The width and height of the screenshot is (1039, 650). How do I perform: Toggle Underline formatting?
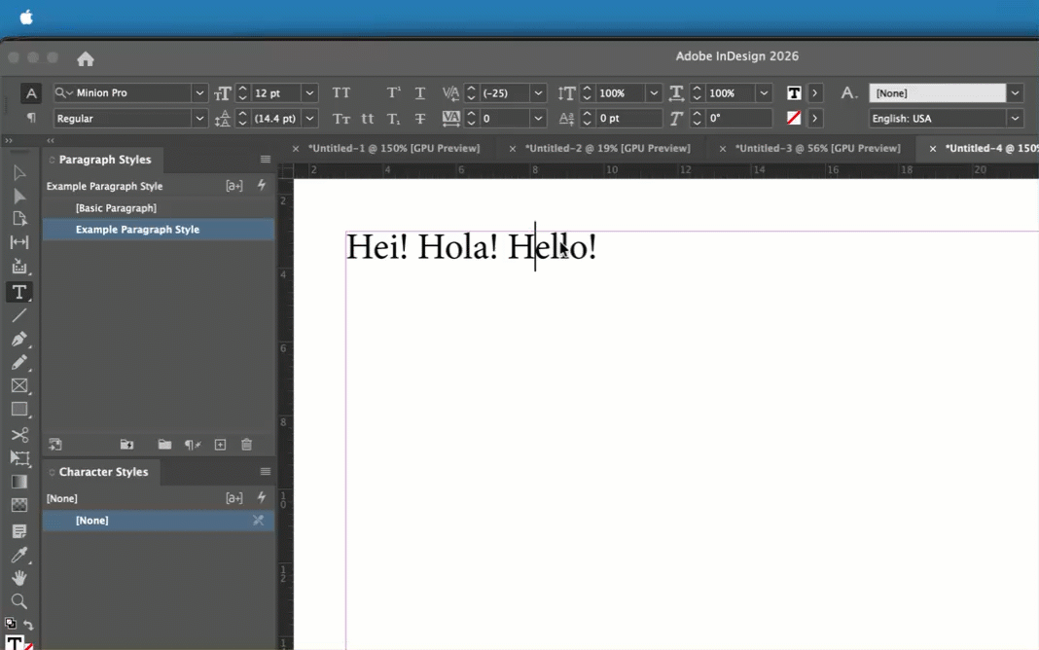click(420, 92)
